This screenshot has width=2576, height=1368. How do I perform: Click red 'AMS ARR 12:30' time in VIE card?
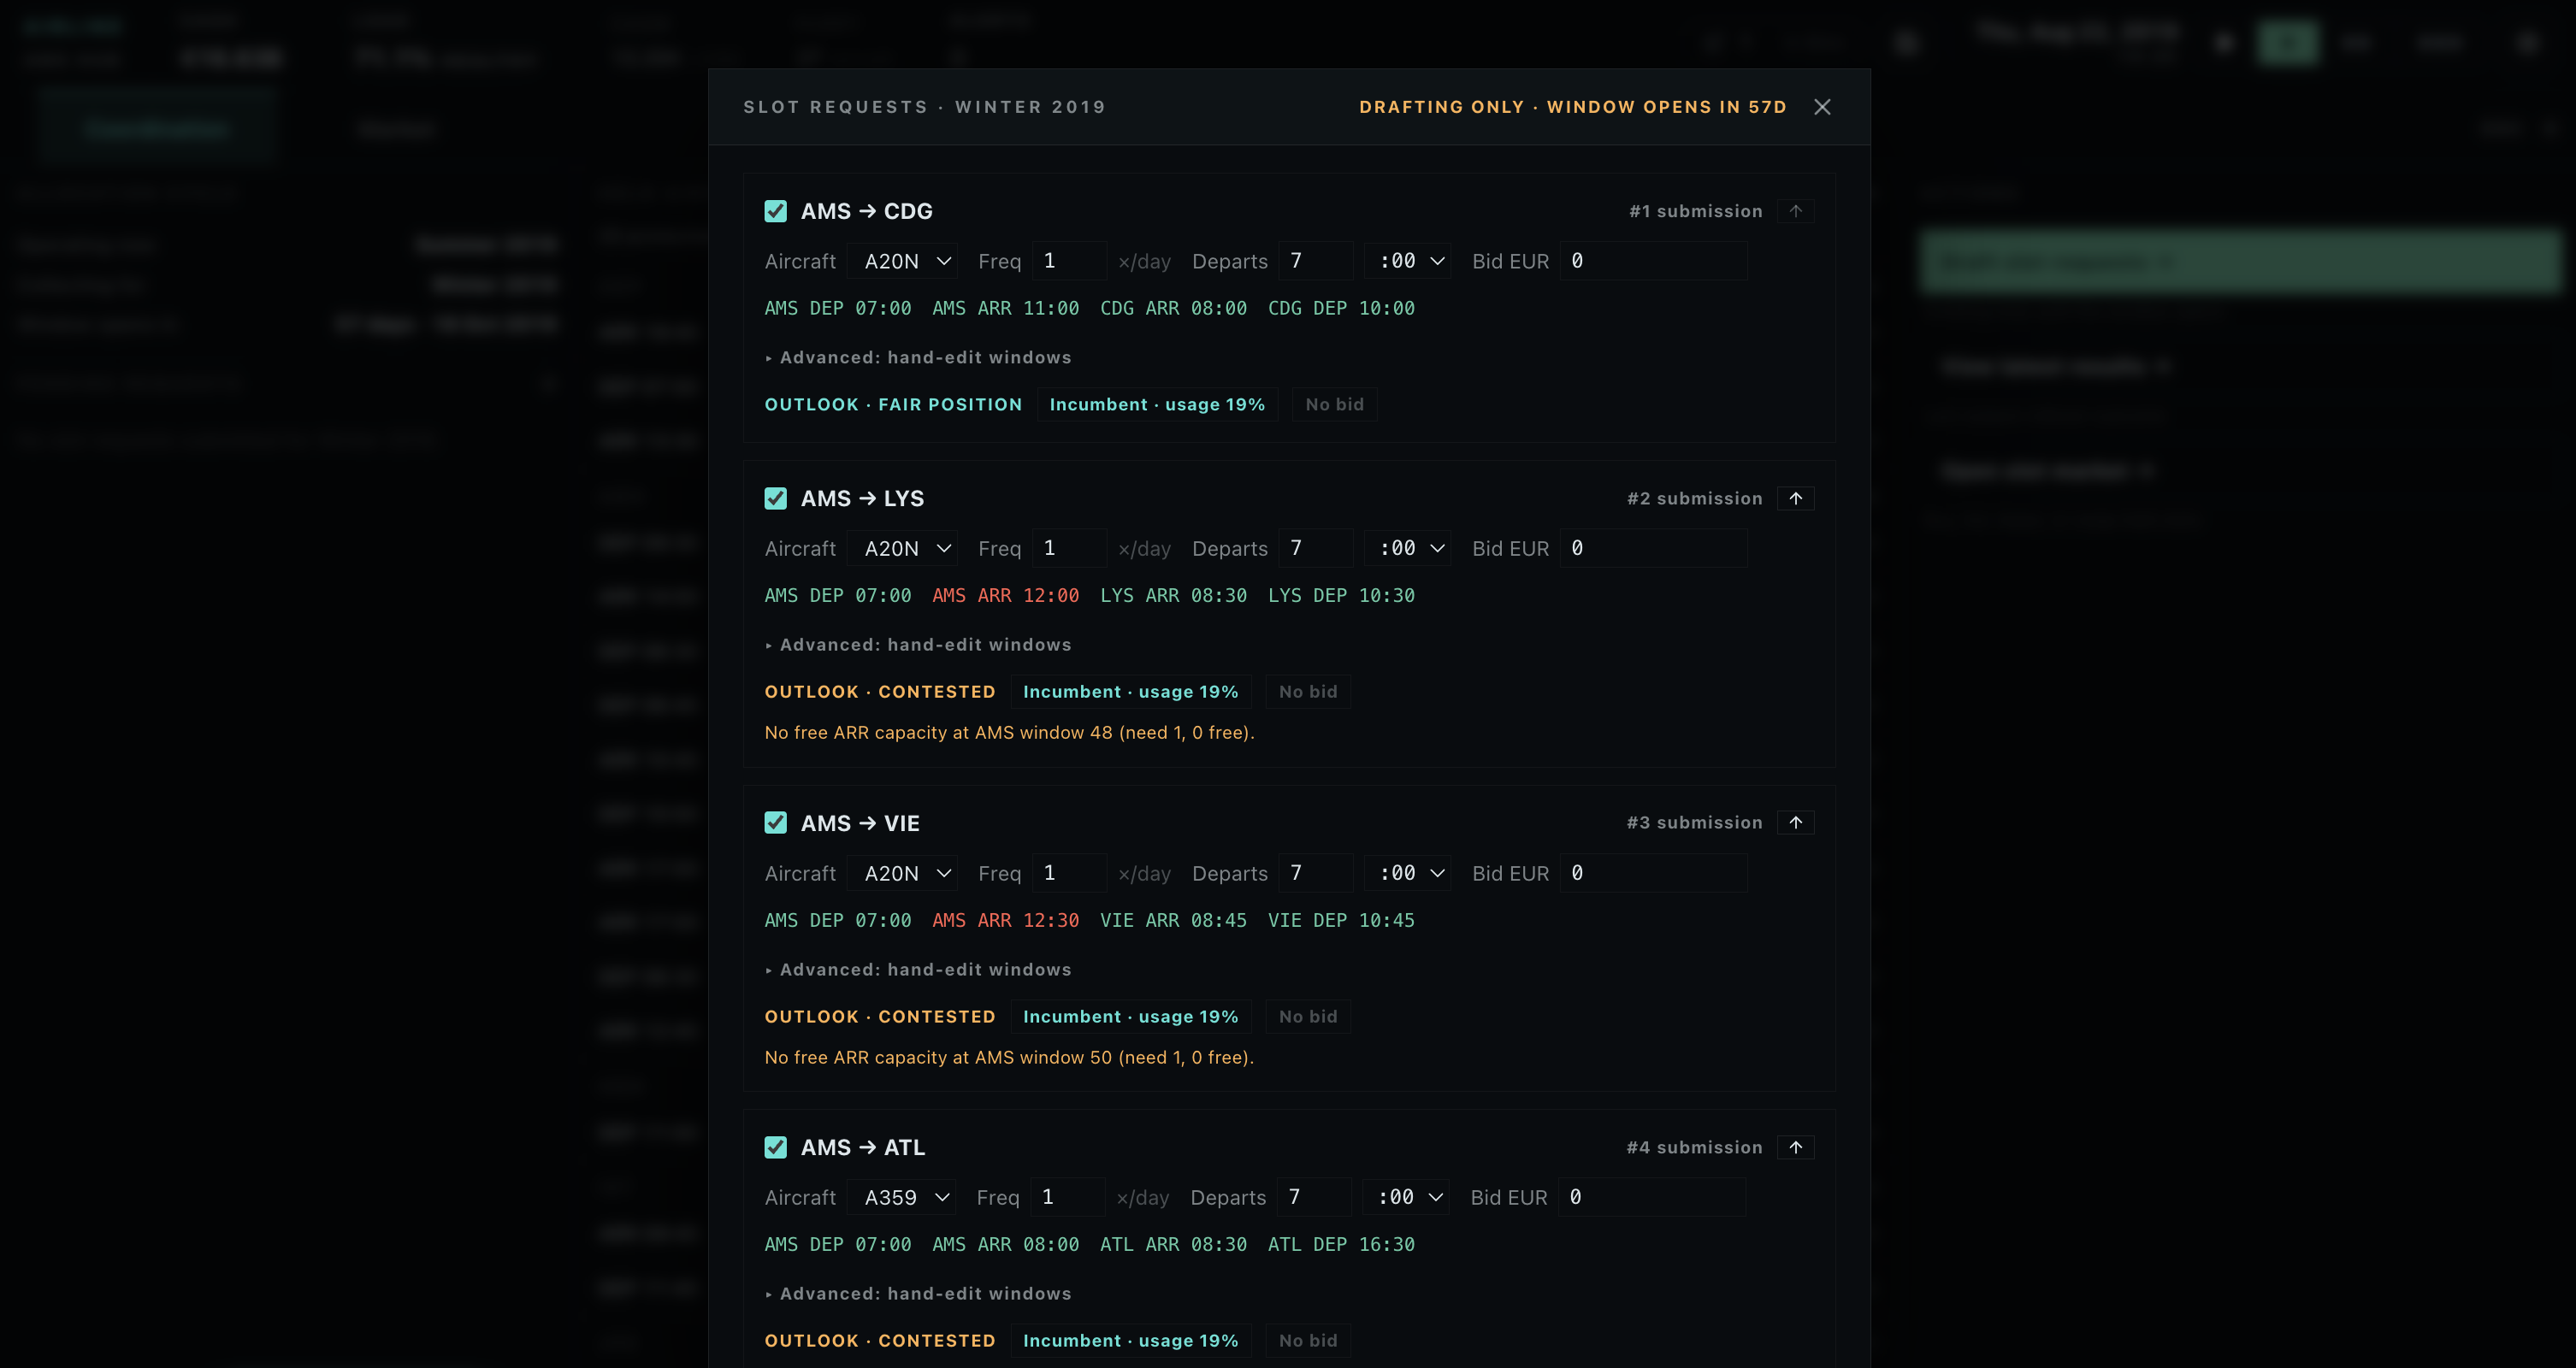click(1005, 920)
